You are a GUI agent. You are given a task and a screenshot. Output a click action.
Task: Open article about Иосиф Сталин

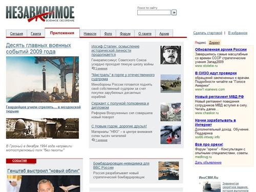click(x=115, y=51)
